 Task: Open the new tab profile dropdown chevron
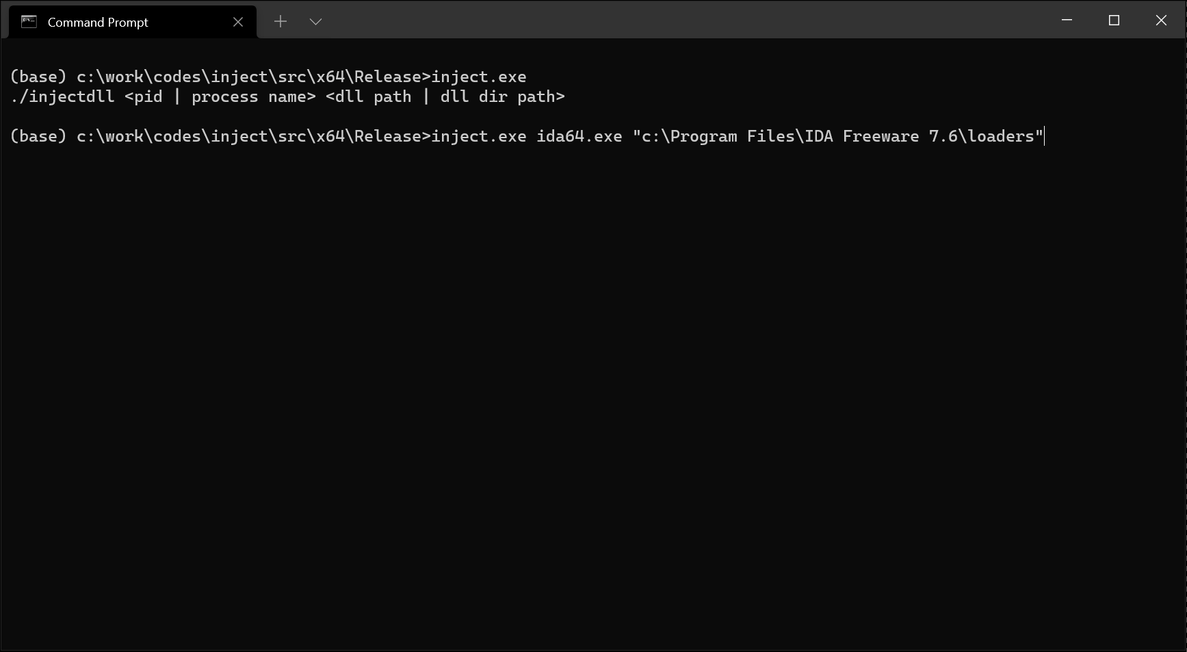click(x=315, y=21)
